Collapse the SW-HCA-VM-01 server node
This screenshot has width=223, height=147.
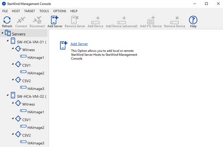8,41
